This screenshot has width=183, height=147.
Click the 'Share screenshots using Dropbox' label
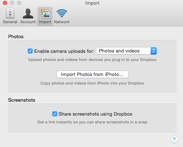(x=95, y=114)
